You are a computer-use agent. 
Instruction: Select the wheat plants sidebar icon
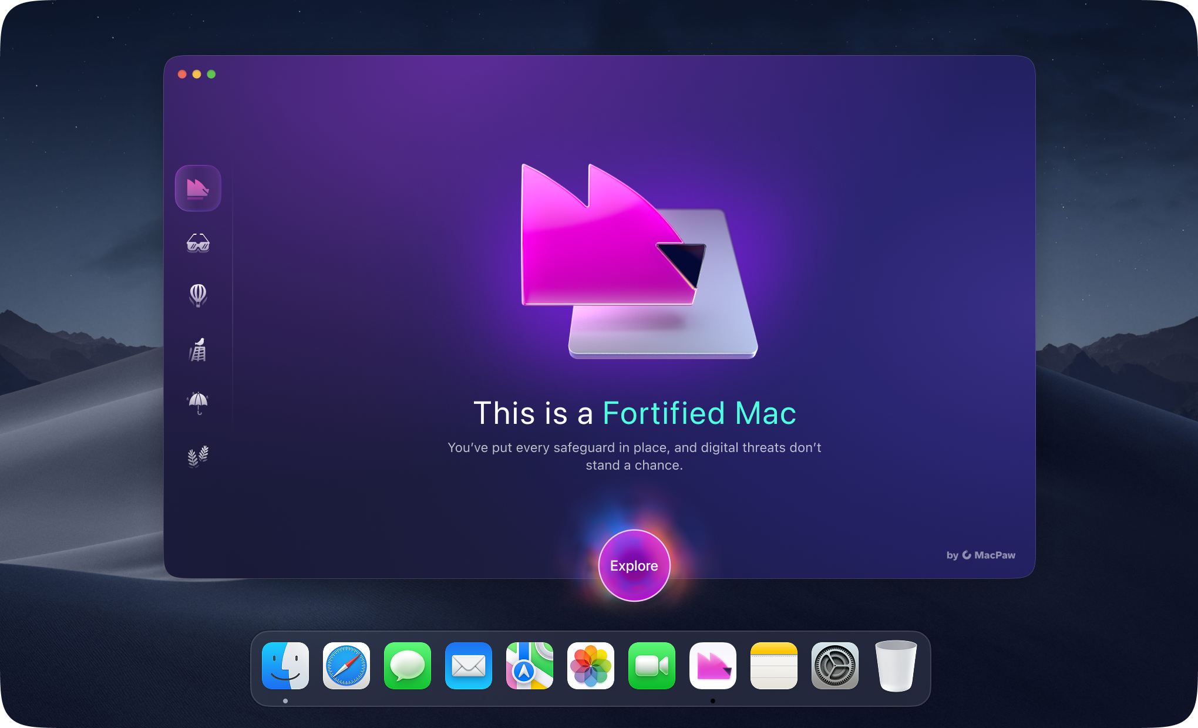[x=198, y=456]
